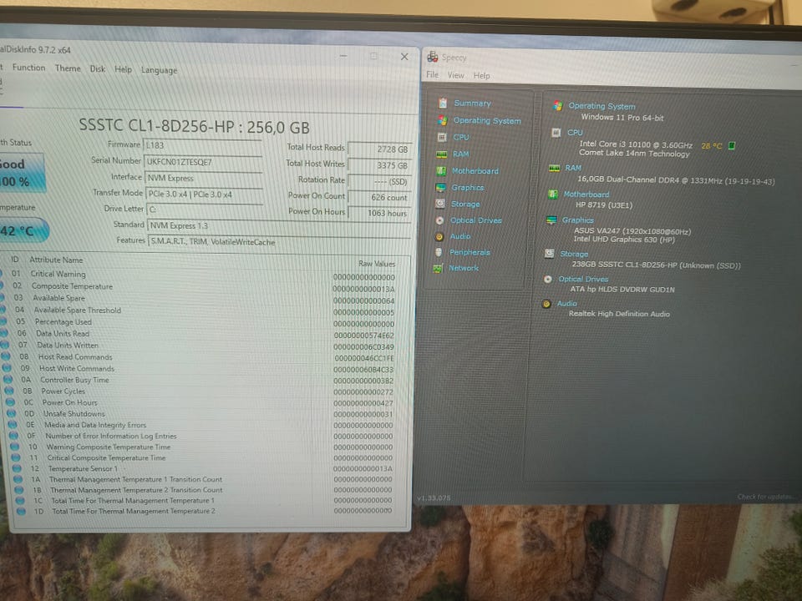Click the Firmware field showing L183
The height and width of the screenshot is (601, 802).
pyautogui.click(x=202, y=145)
